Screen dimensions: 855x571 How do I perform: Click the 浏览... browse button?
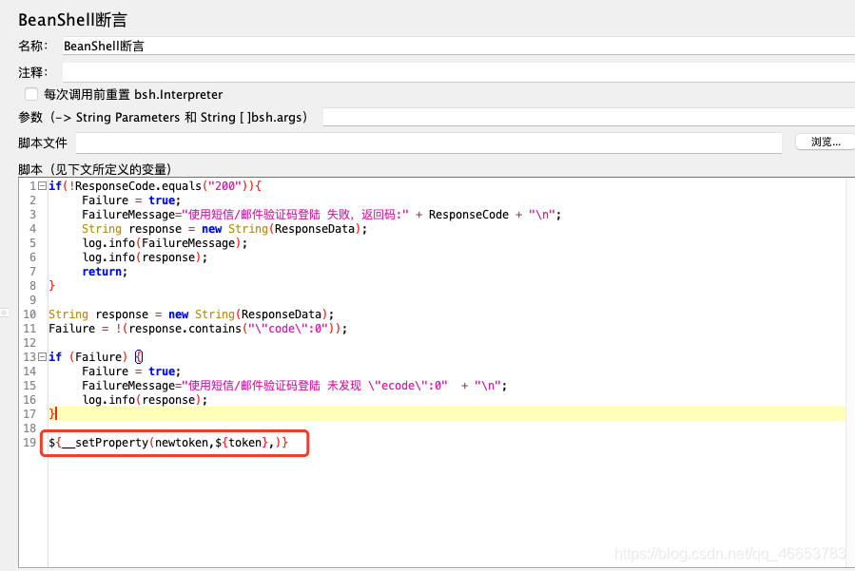point(825,142)
